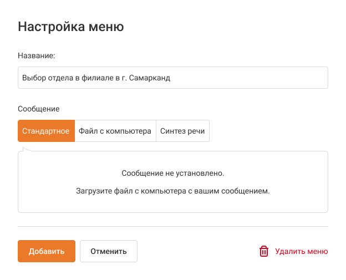346x280 pixels.
Task: Click the word "Самарканд" in the name field
Action: coord(152,78)
